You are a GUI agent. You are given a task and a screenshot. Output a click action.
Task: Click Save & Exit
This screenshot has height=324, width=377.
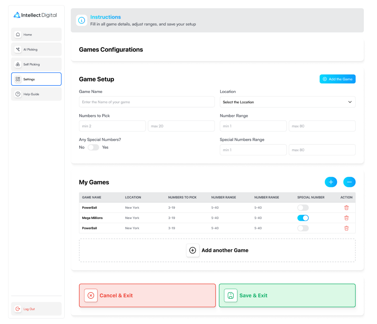(287, 295)
